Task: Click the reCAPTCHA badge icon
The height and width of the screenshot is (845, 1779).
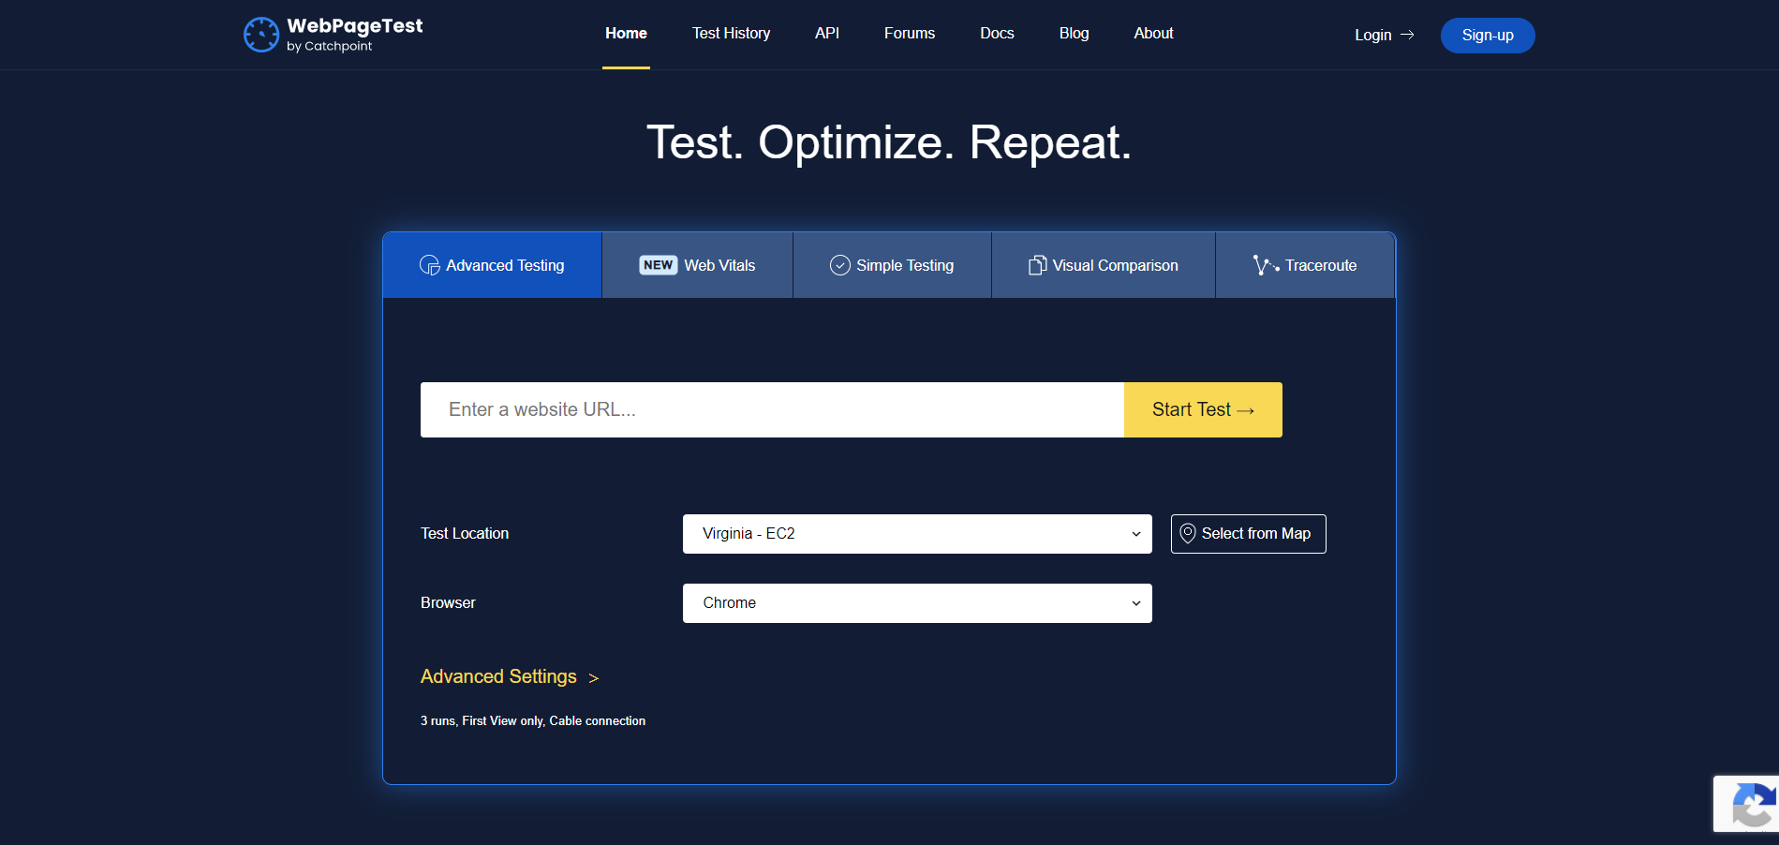Action: (x=1754, y=806)
